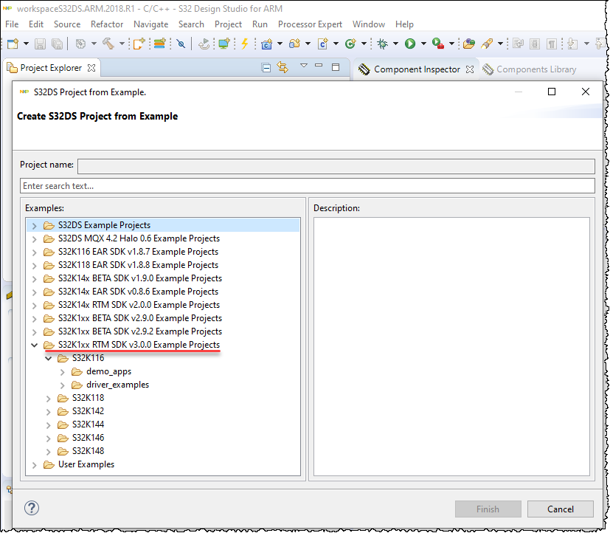This screenshot has width=610, height=533.
Task: Expand the S32K148 tree node
Action: click(x=47, y=450)
